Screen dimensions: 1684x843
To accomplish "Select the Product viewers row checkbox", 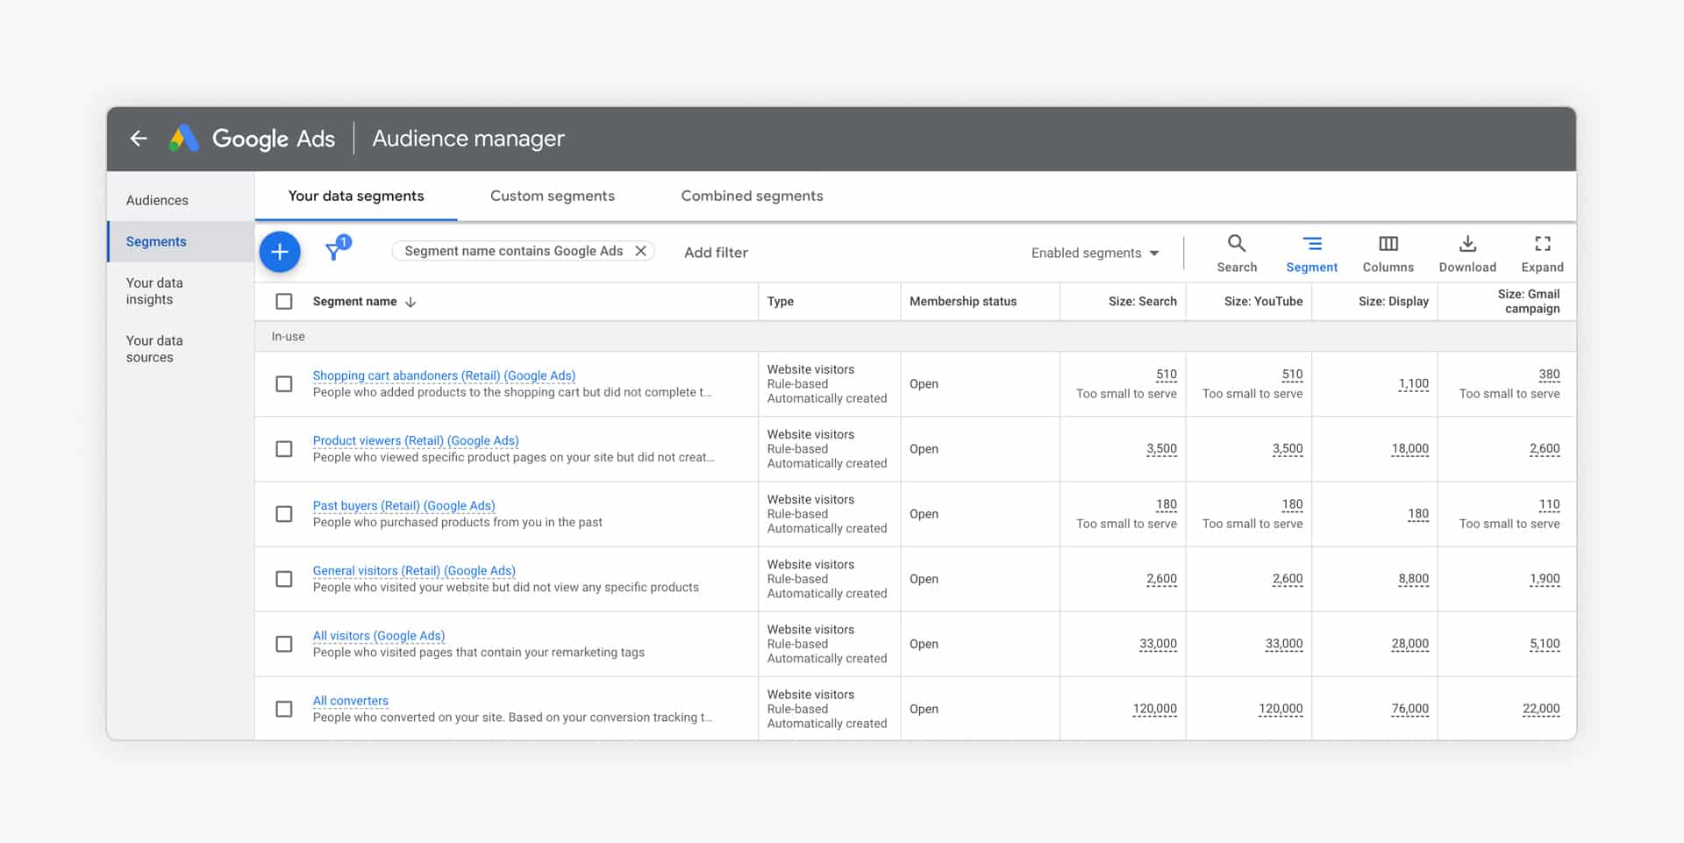I will pyautogui.click(x=284, y=449).
